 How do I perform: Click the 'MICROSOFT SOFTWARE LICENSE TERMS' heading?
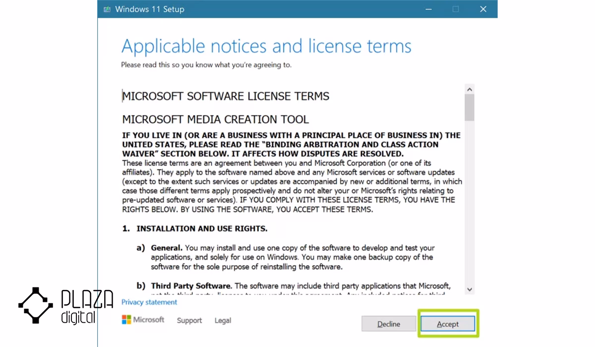[226, 96]
